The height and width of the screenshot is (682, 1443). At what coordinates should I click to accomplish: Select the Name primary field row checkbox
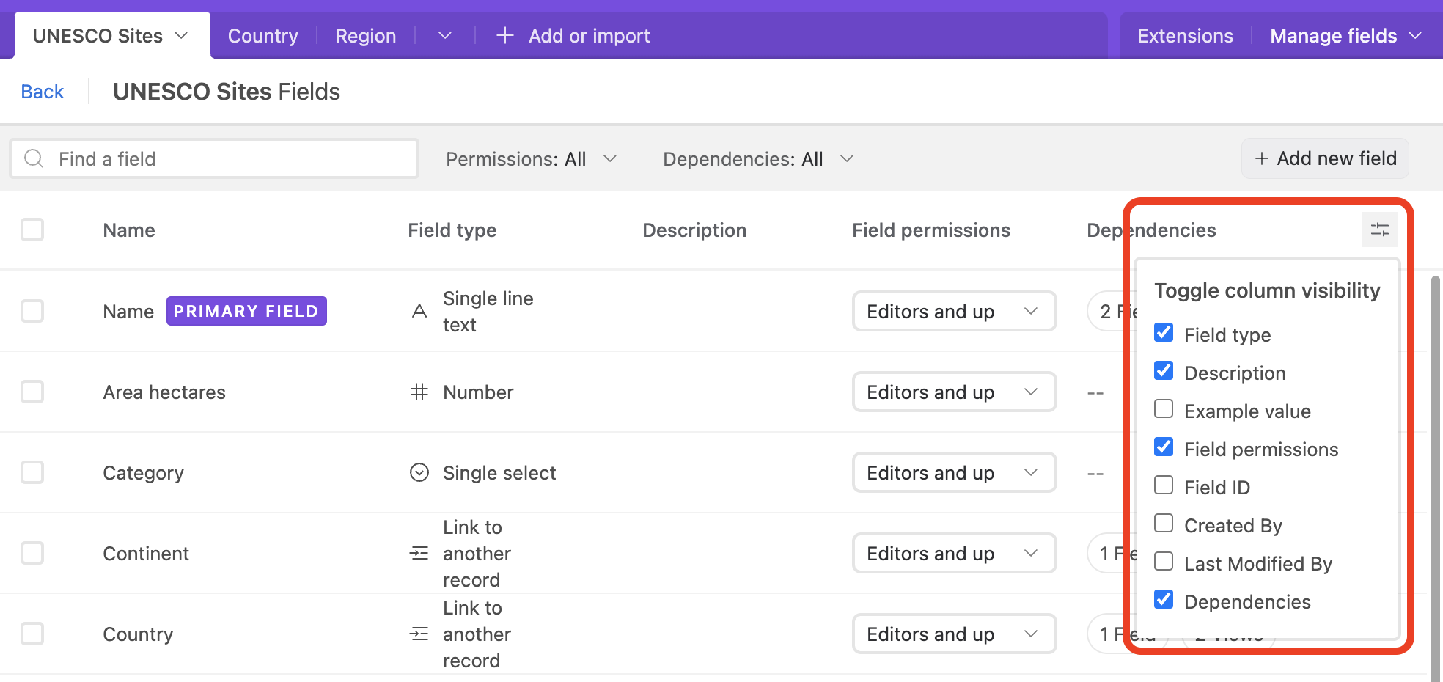[32, 311]
